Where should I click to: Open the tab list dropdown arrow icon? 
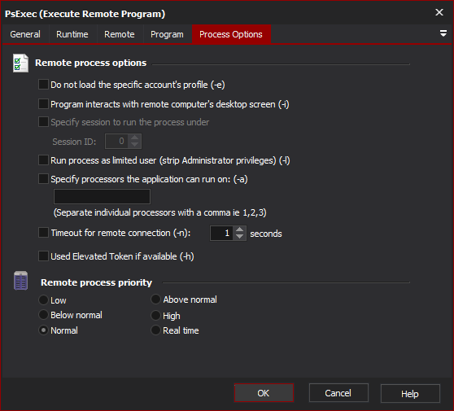coord(443,33)
